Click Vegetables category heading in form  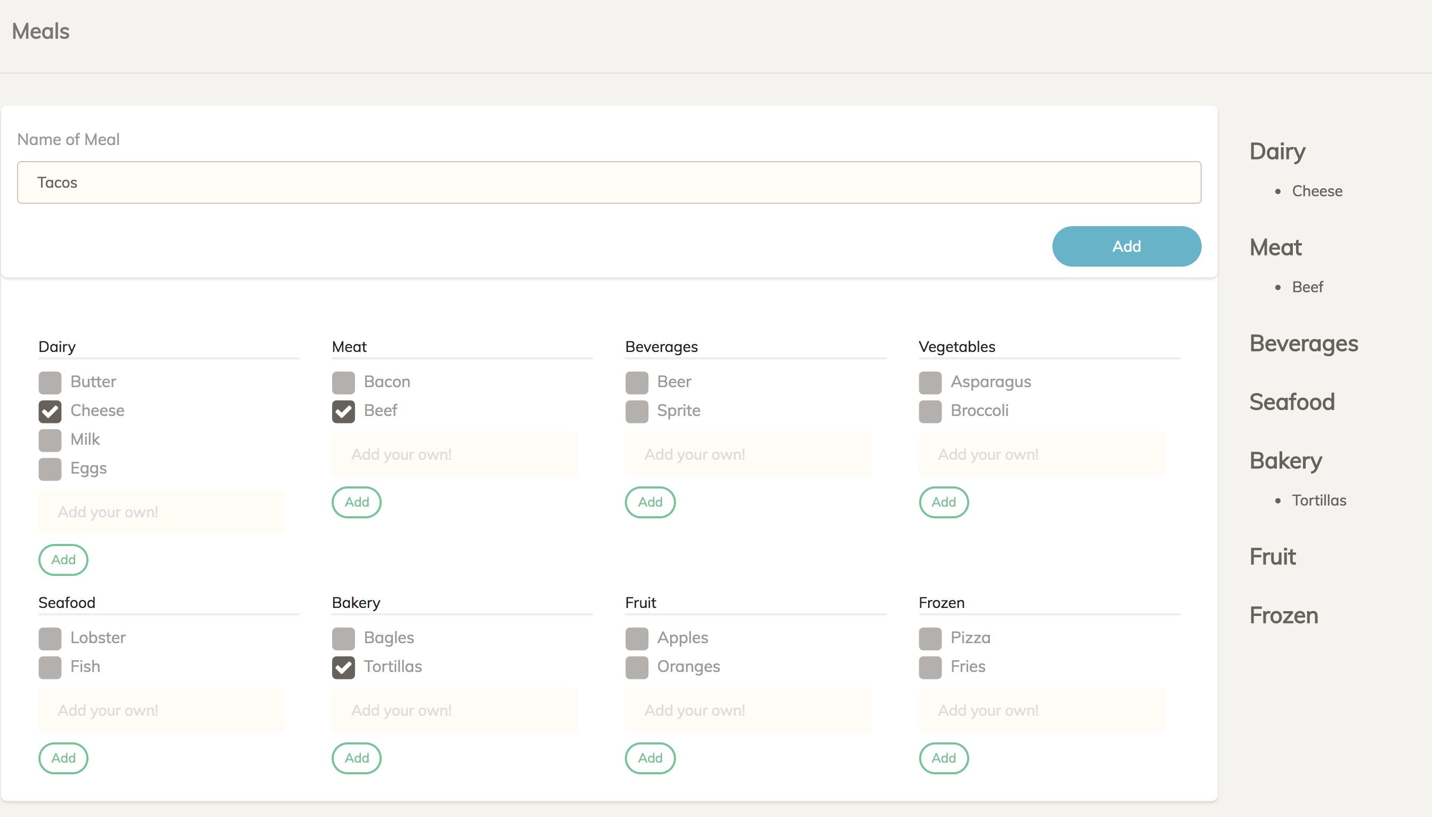click(957, 347)
